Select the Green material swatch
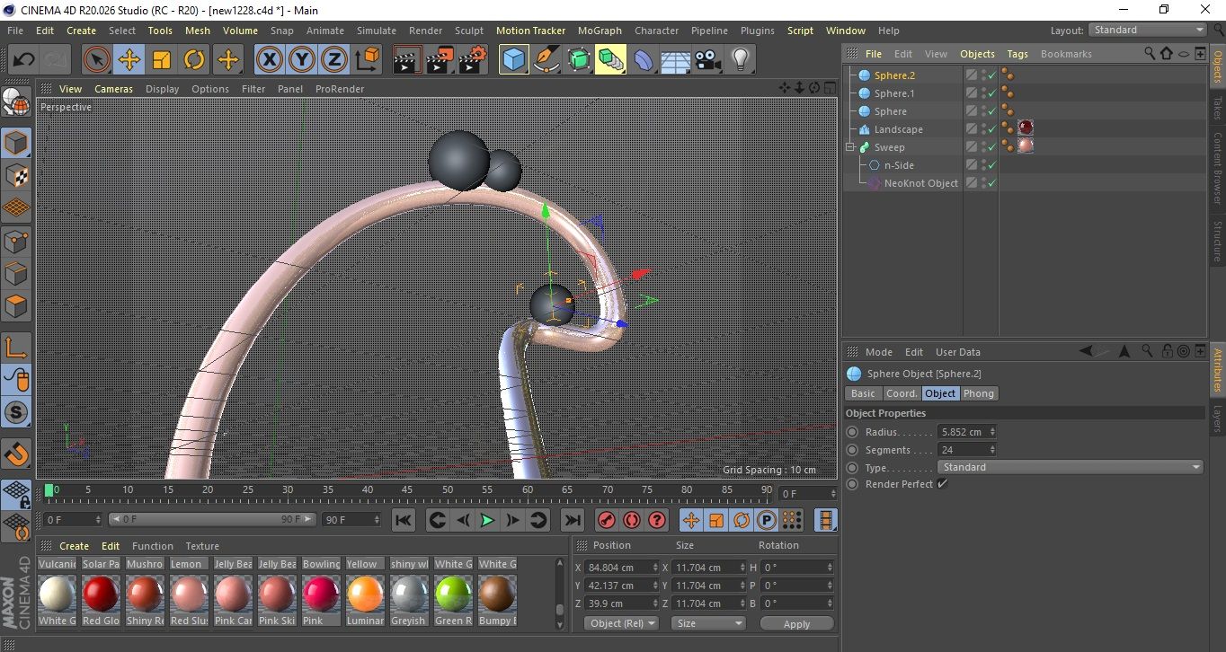The image size is (1226, 652). [x=453, y=595]
